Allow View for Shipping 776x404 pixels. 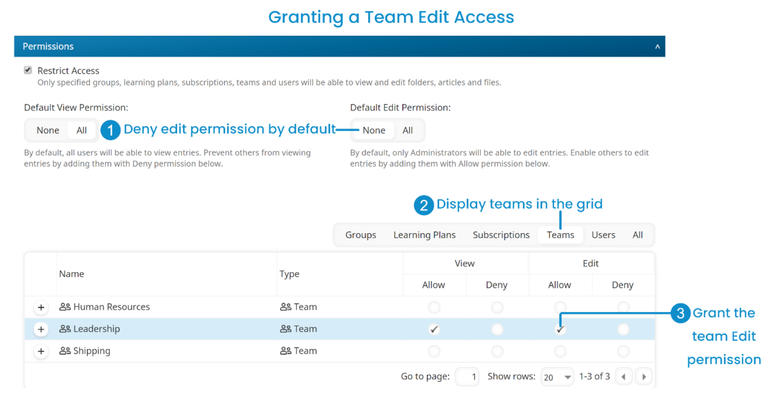(434, 351)
